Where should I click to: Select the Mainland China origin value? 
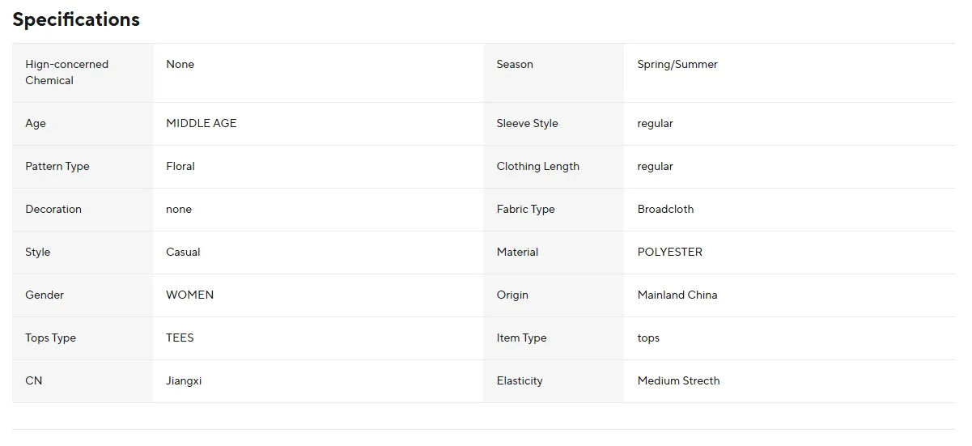[677, 295]
